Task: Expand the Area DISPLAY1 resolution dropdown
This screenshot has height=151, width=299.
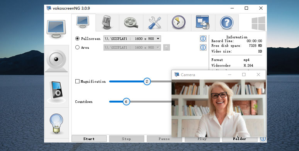Action: tap(132, 47)
